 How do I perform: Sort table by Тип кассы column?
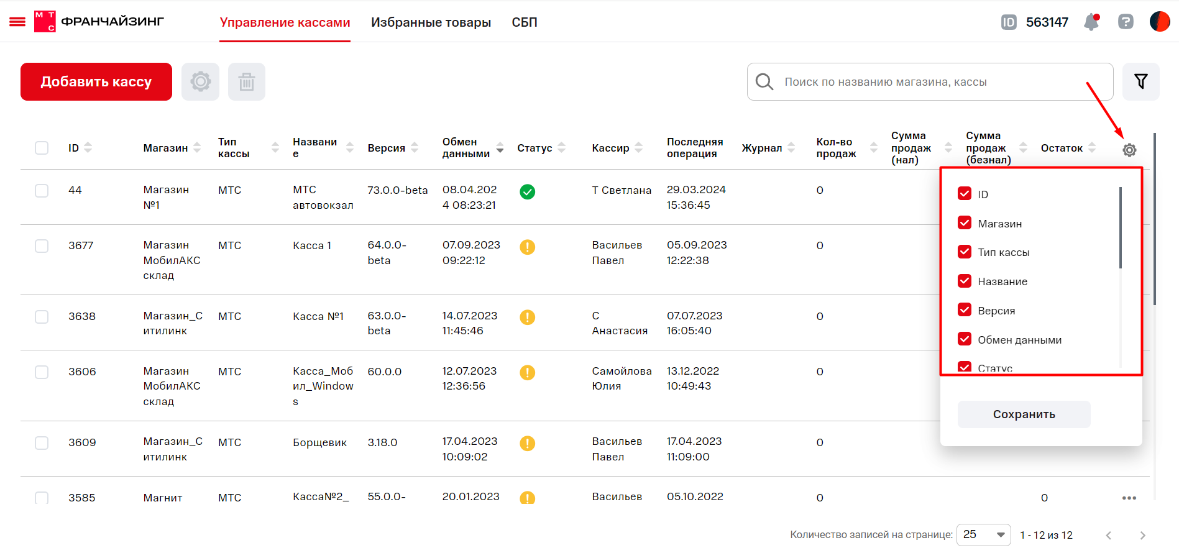click(275, 147)
